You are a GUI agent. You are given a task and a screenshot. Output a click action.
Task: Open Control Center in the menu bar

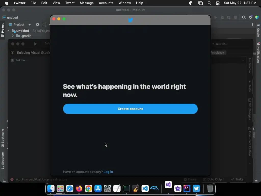(x=218, y=3)
